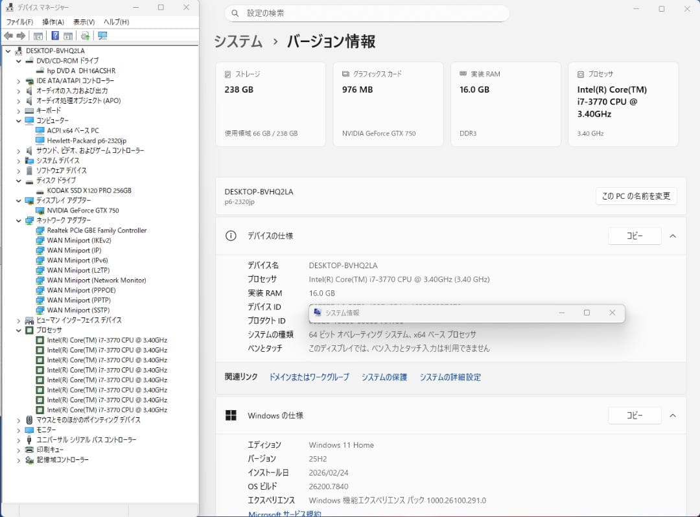
Task: Click コピー button for Windows の仕様
Action: 635,415
